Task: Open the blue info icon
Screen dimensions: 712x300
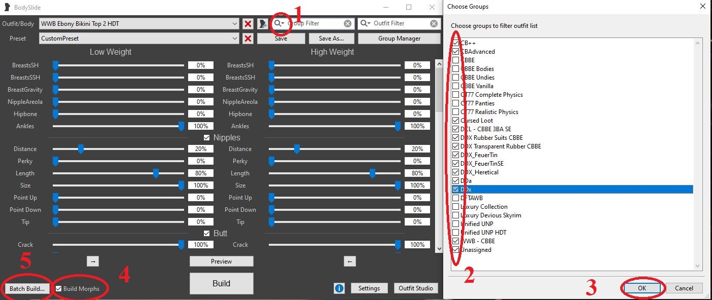Action: [x=339, y=288]
